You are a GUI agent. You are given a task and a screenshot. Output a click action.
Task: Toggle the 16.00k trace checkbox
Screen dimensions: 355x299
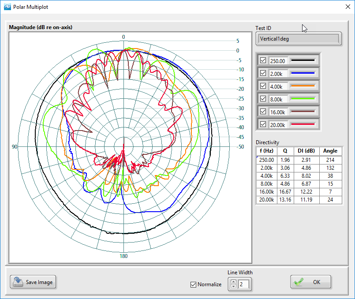coord(263,112)
